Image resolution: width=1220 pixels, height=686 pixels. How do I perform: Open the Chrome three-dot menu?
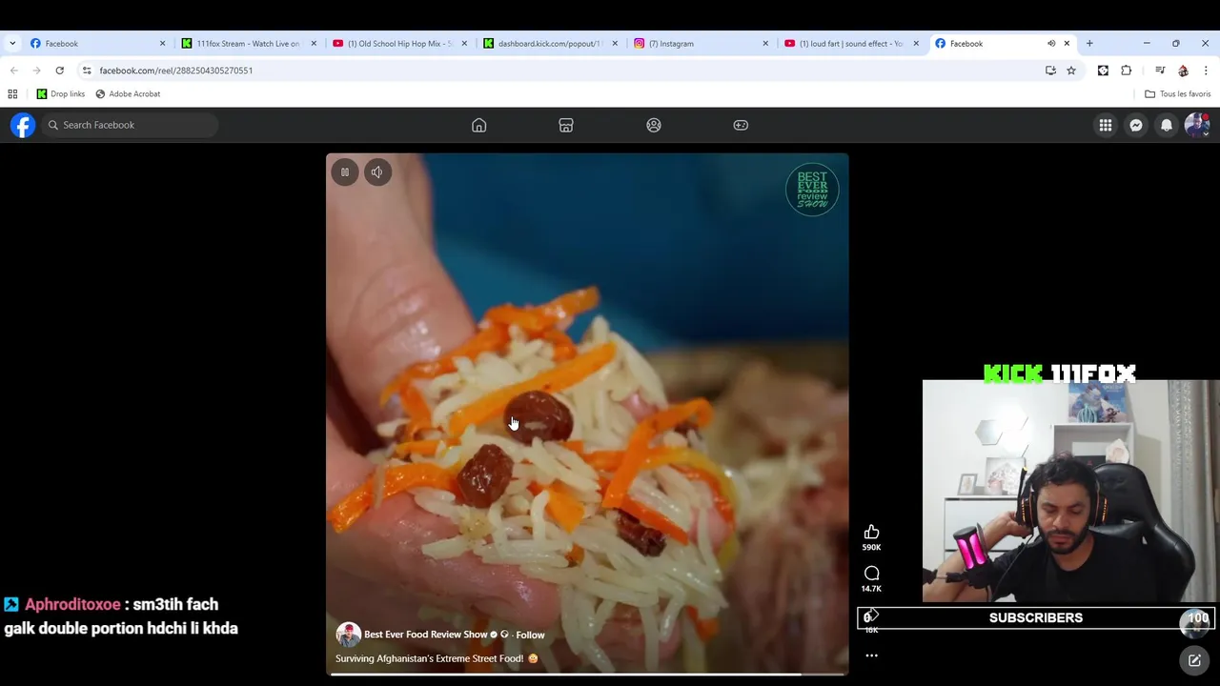pos(1206,71)
